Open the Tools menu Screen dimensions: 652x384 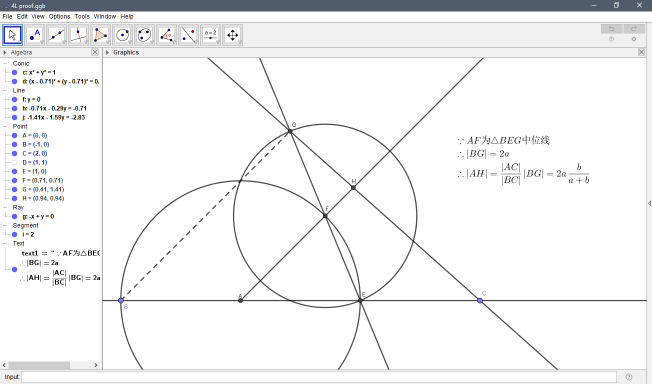click(x=82, y=16)
